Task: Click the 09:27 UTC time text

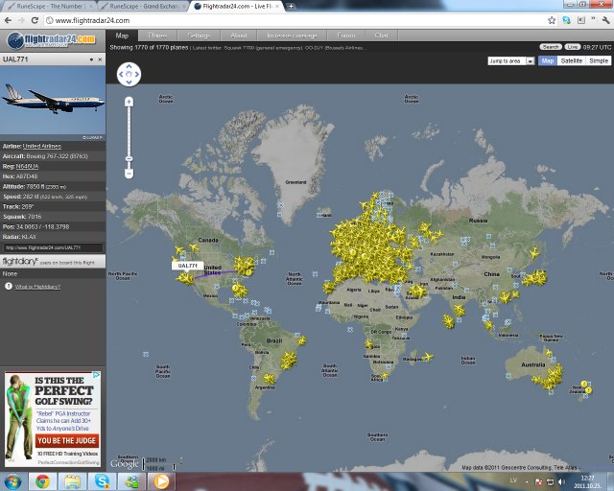Action: tap(597, 47)
